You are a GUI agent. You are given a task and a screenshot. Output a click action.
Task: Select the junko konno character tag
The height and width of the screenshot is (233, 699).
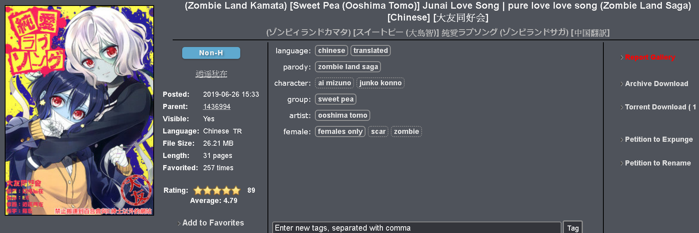pos(381,83)
